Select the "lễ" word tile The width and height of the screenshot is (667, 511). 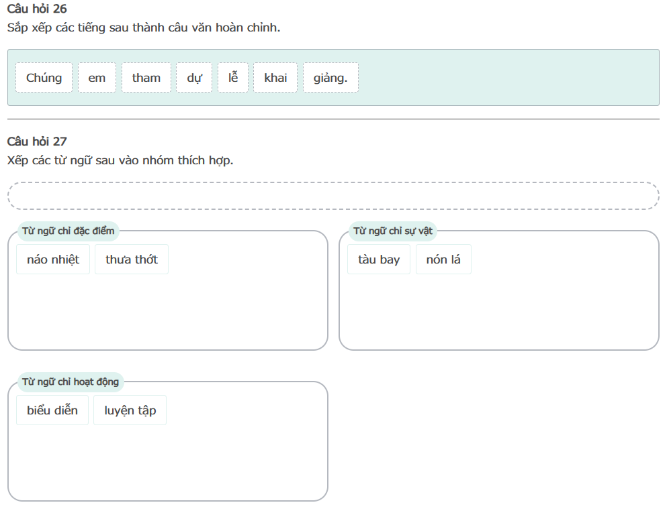point(233,78)
